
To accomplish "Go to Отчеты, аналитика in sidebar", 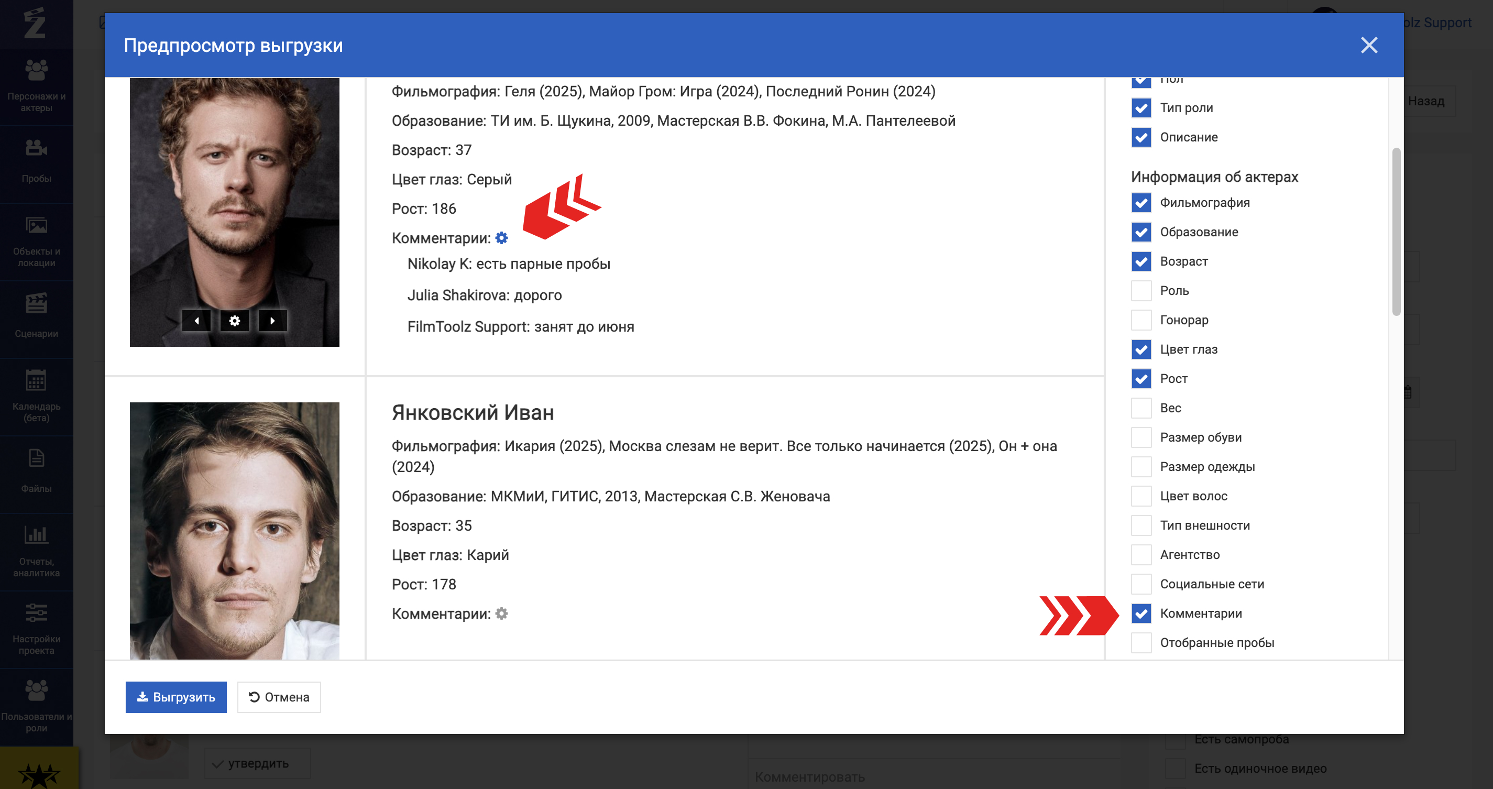I will click(x=36, y=551).
